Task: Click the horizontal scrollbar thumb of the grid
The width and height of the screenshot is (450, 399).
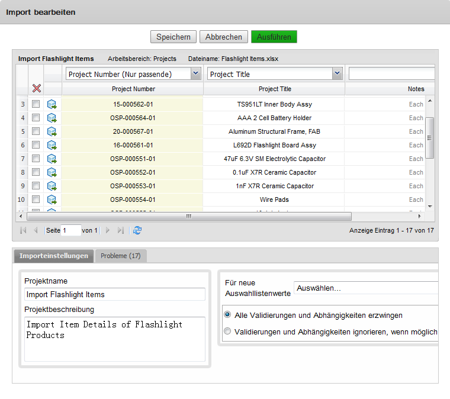Action: tap(189, 216)
